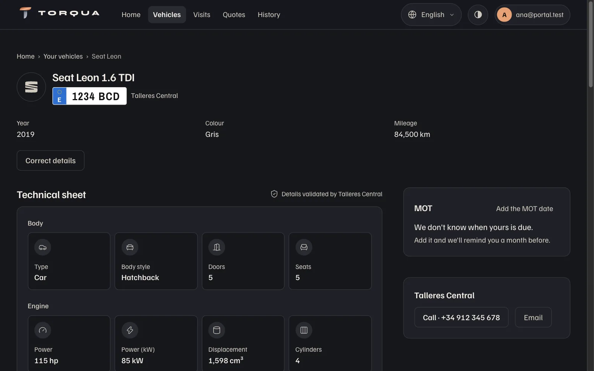Click the Gris colour value
594x371 pixels.
[x=212, y=134]
